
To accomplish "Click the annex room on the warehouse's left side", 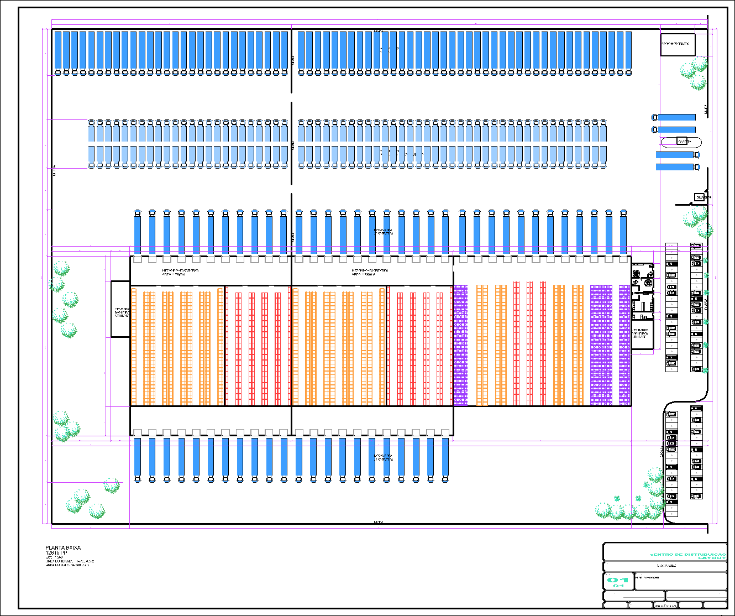I will click(120, 309).
